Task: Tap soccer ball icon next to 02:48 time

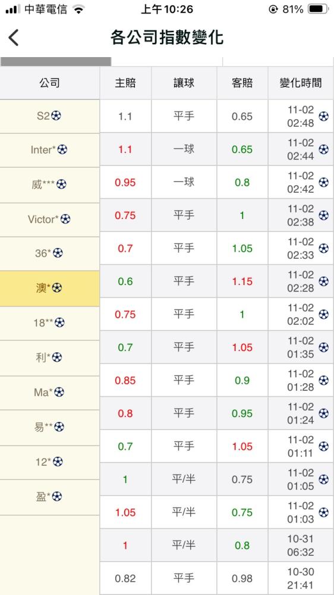Action: pyautogui.click(x=323, y=116)
